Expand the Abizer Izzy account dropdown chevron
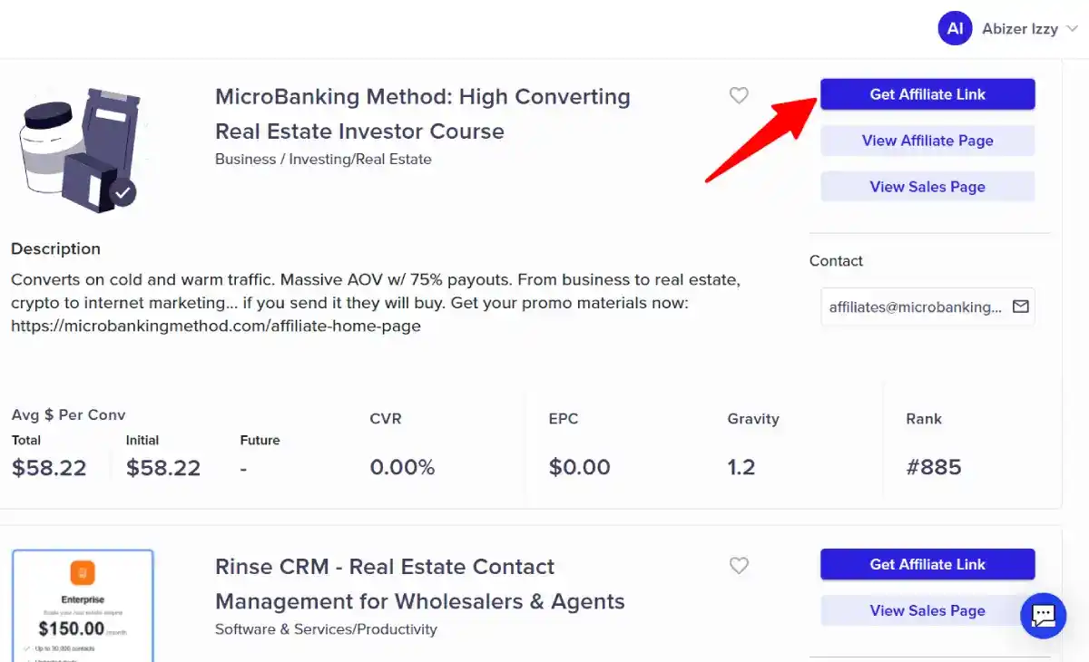This screenshot has width=1089, height=662. click(1073, 28)
